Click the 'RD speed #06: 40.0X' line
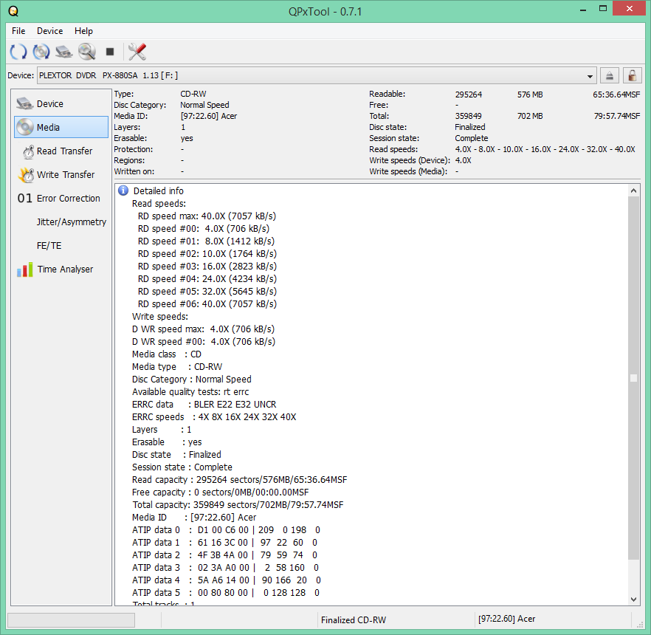This screenshot has width=651, height=635. pyautogui.click(x=207, y=304)
